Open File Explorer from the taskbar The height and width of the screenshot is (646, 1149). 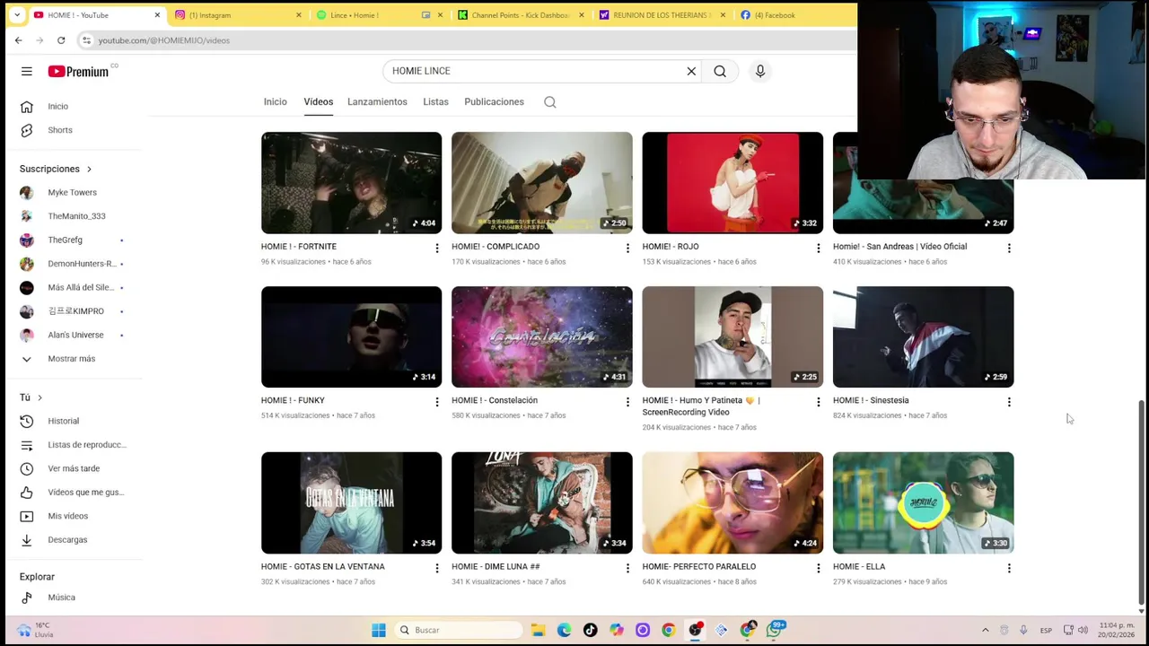[538, 630]
